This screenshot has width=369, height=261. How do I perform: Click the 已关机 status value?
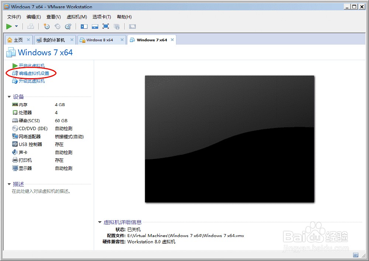134,230
